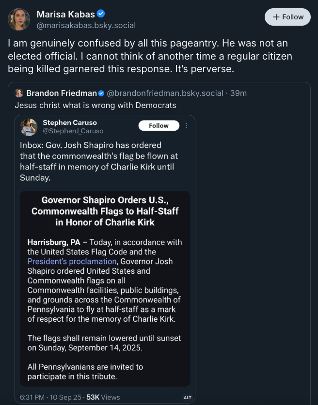This screenshot has height=405, width=318.
Task: Open the three-dot menu in embedded tweet
Action: [x=187, y=126]
